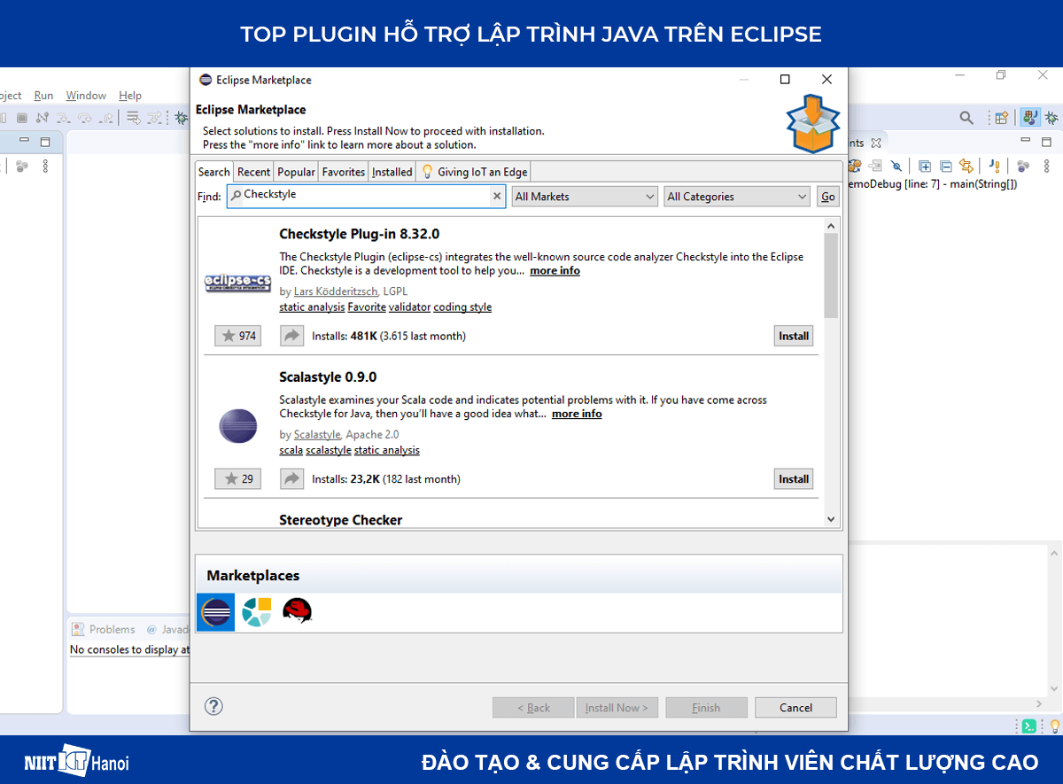Click the share arrow next to Checkstyle installs
This screenshot has height=784, width=1063.
(x=291, y=335)
